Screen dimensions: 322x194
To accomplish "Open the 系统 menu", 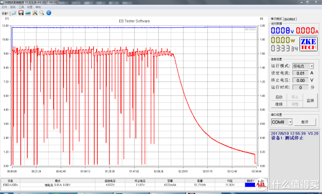I will point(13,7).
